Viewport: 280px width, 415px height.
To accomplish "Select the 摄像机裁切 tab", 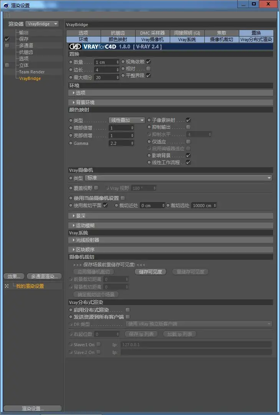I will 222,40.
